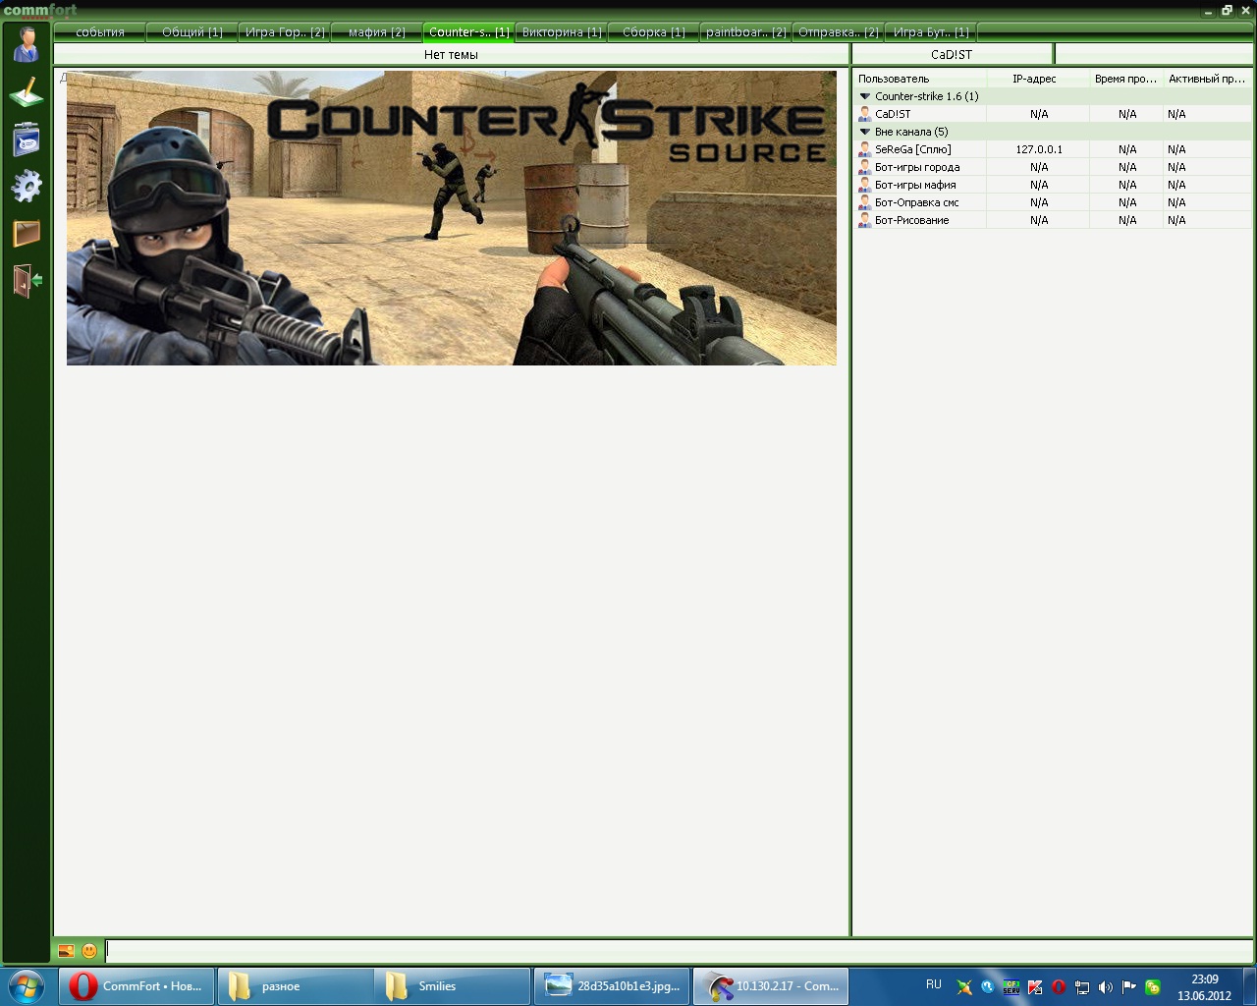Open settings via the gear icon
The image size is (1257, 1006).
(x=27, y=186)
